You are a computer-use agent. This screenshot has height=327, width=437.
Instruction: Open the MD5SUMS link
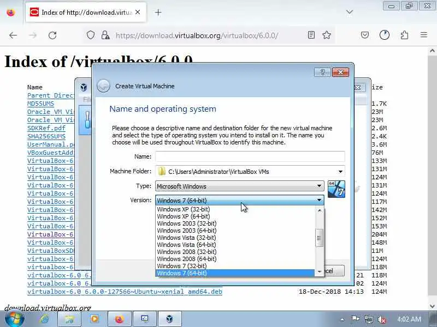[40, 104]
